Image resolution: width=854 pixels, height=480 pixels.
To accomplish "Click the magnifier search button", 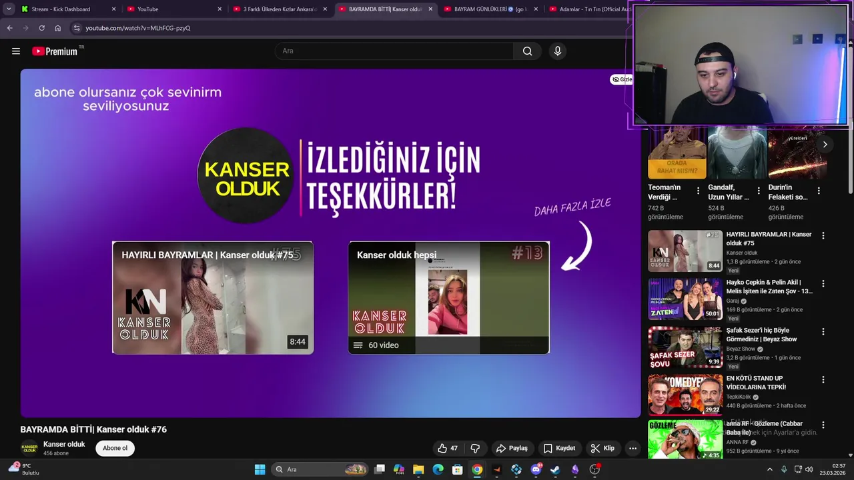I will [527, 51].
